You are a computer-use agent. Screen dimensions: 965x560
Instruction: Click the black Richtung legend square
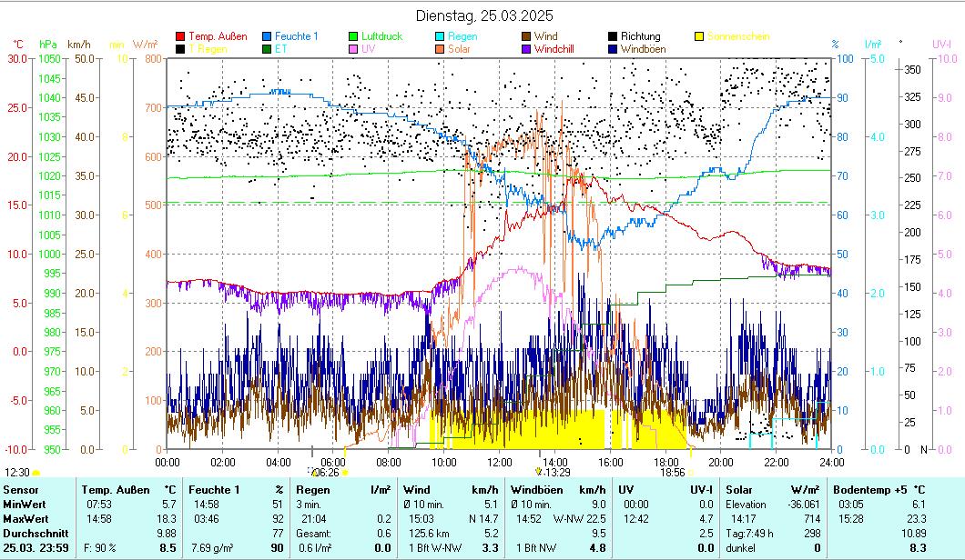(614, 36)
